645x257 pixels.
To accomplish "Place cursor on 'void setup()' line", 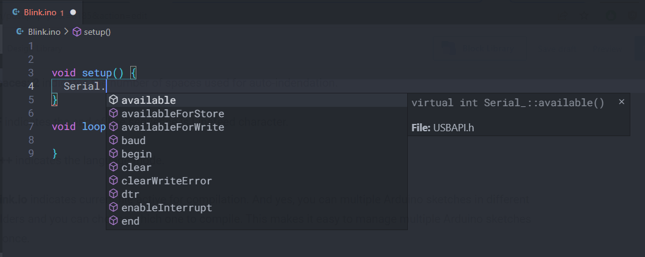I will [x=94, y=73].
